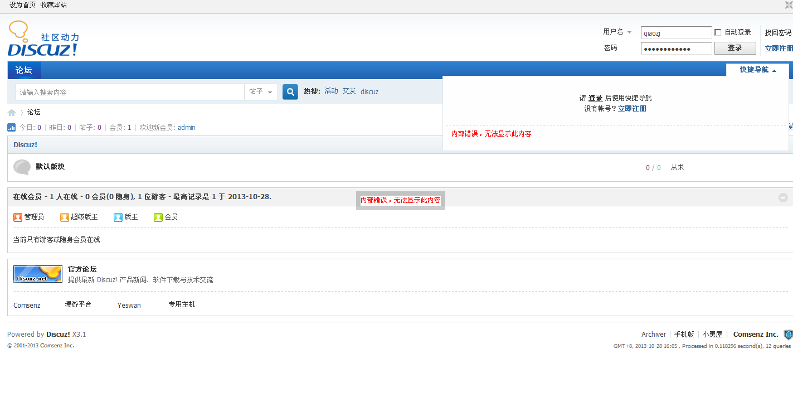Click the shield icon in the footer
The image size is (793, 402).
click(788, 335)
